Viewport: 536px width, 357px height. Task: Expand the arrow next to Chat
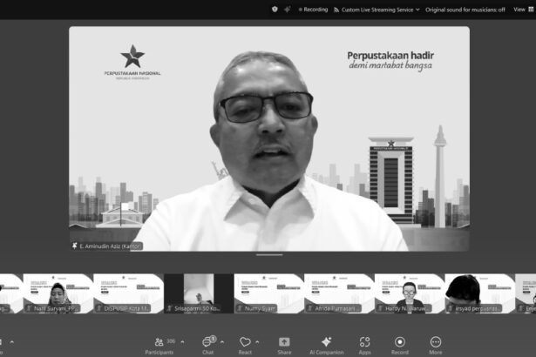pos(222,341)
